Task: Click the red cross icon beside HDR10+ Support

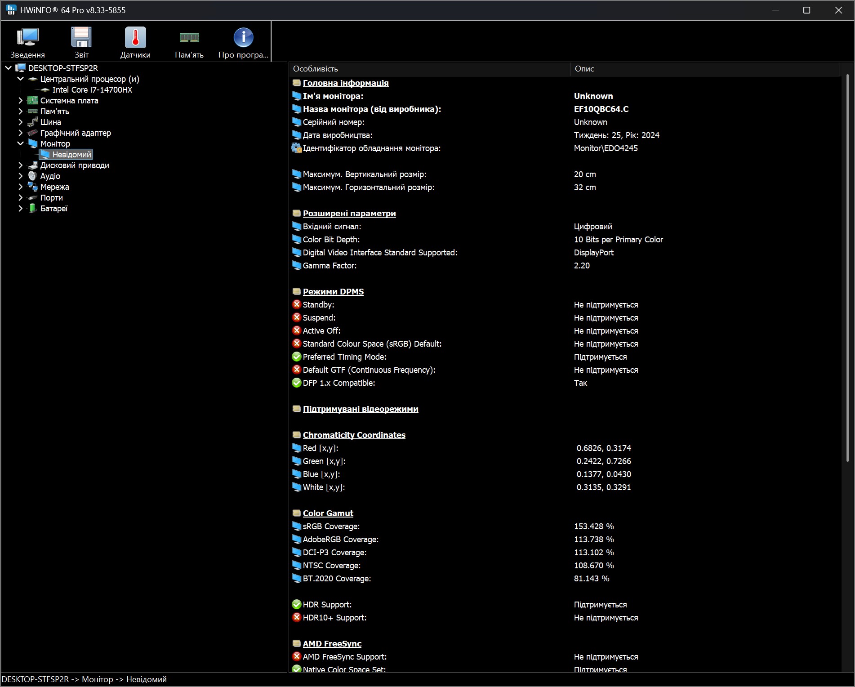Action: [x=297, y=617]
